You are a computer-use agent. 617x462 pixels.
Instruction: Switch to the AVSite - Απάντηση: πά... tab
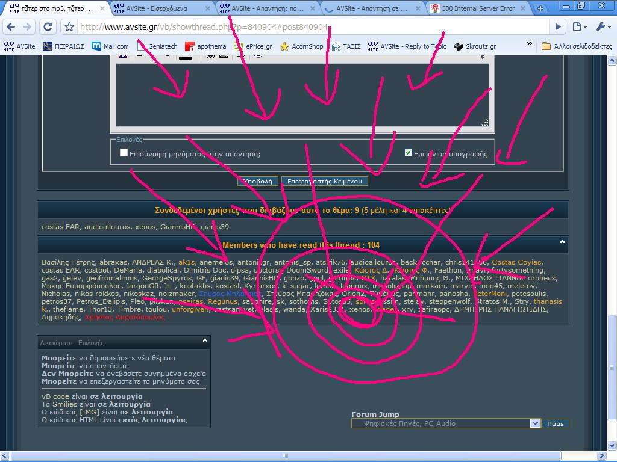point(267,8)
